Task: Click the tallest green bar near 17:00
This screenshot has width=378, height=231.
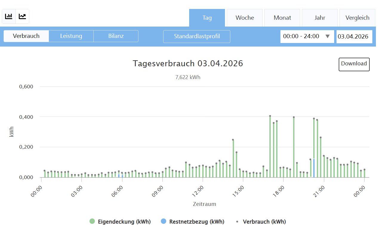Action: [270, 146]
